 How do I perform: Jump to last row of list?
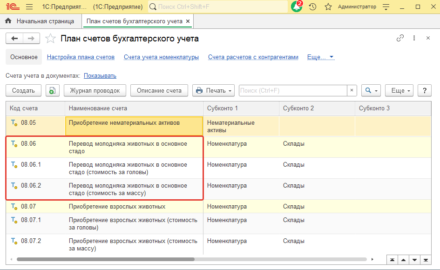point(425,259)
